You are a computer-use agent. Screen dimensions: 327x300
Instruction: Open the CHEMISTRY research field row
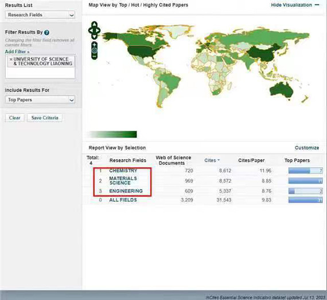tap(123, 171)
